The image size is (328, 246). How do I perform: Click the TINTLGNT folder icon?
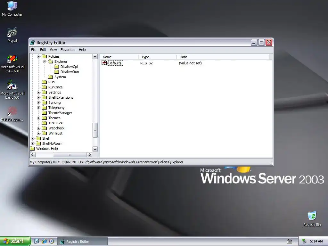pyautogui.click(x=44, y=123)
